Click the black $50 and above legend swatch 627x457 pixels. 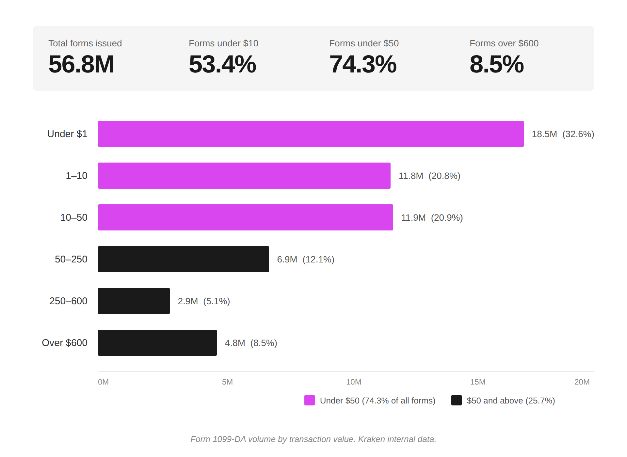(x=456, y=400)
